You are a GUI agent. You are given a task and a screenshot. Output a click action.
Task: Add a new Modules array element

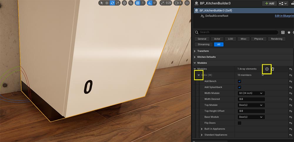(x=267, y=69)
